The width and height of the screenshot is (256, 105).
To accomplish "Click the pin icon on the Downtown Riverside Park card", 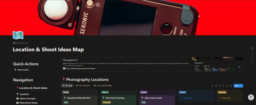I will 65,98.
